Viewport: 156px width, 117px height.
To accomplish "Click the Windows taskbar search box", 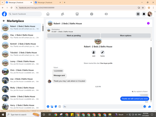I will coord(23,115).
